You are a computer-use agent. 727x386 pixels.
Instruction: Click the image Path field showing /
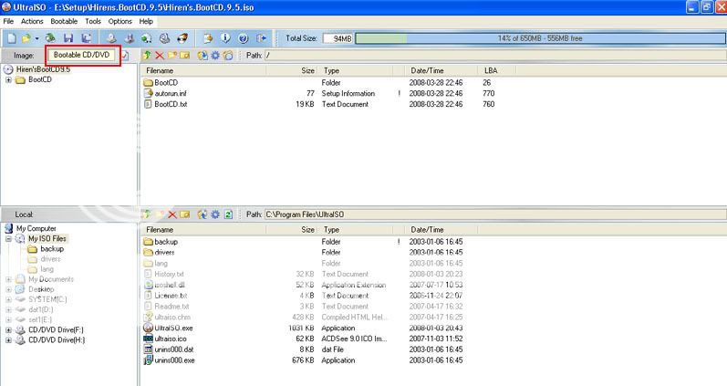[x=494, y=56]
